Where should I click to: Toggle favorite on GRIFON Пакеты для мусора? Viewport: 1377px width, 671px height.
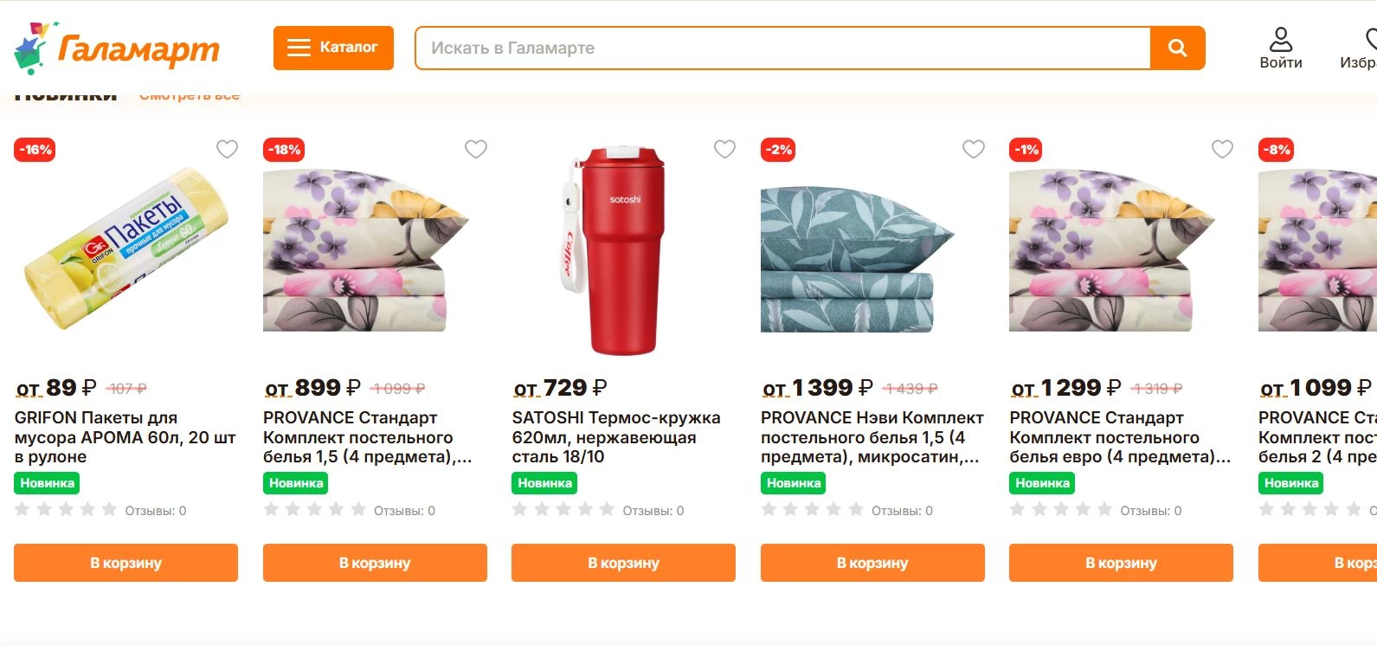(227, 149)
